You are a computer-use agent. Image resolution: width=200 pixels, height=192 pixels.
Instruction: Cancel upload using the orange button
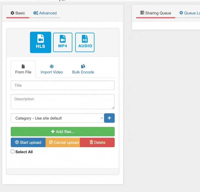click(63, 142)
